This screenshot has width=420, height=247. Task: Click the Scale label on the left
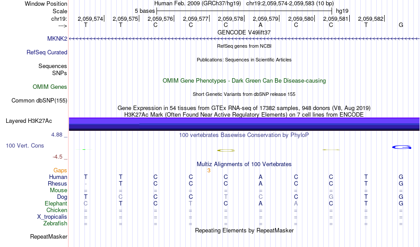click(60, 11)
